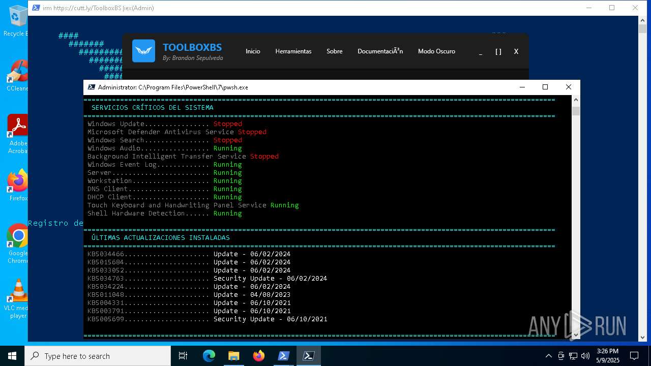Launch Firefox from the taskbar
This screenshot has height=366, width=651.
pyautogui.click(x=258, y=356)
